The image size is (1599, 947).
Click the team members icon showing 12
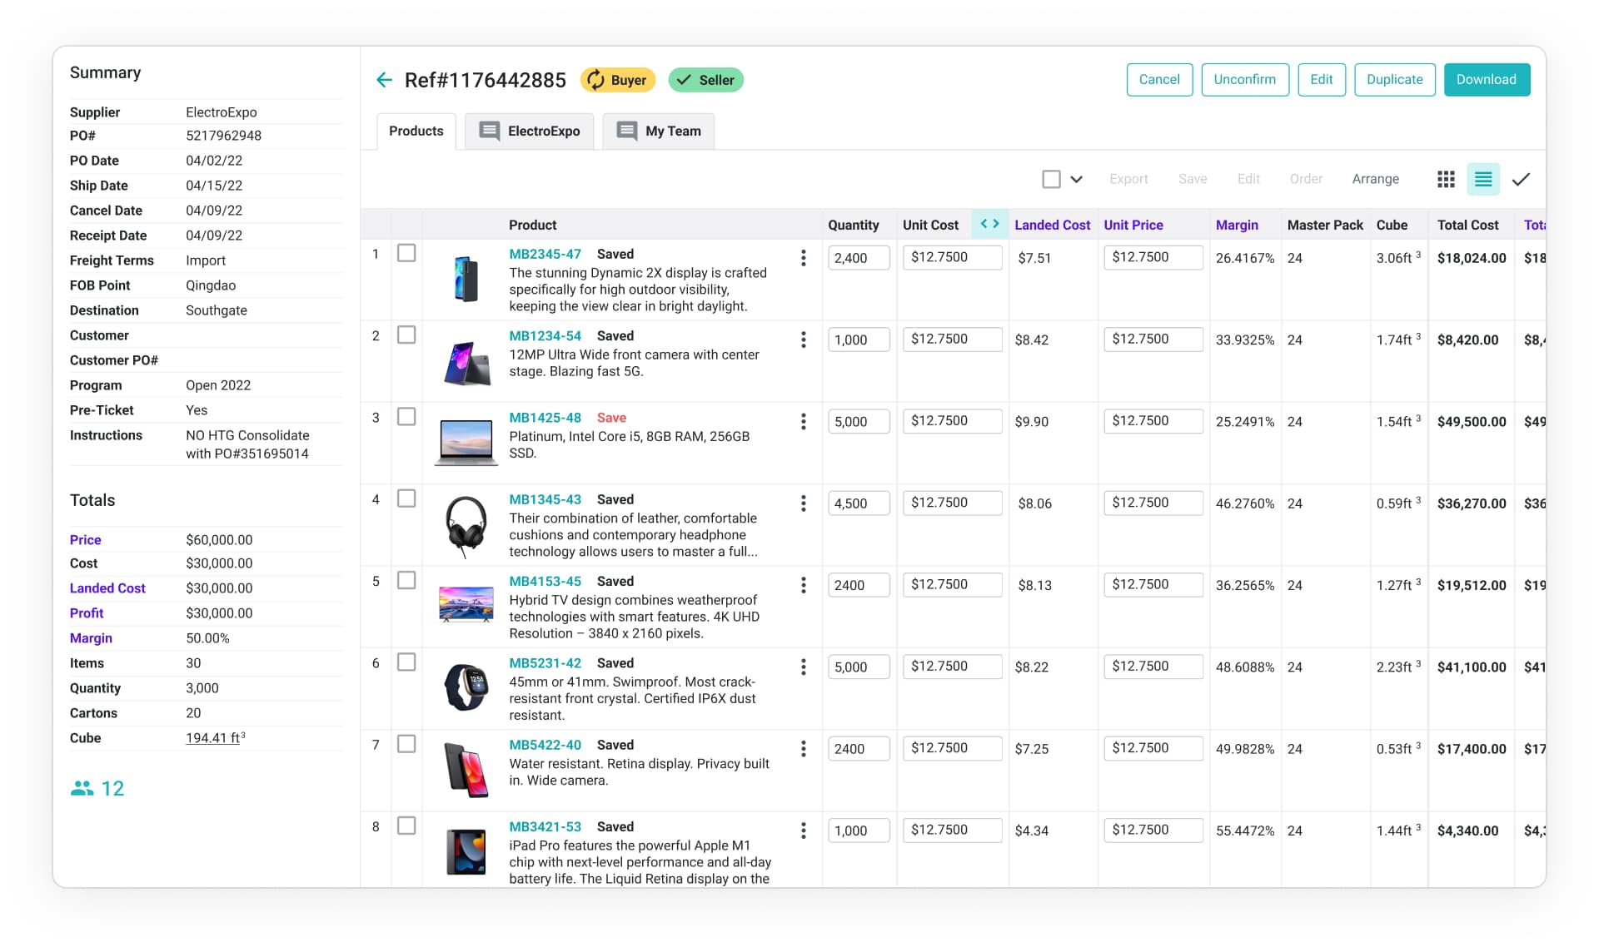click(x=82, y=788)
